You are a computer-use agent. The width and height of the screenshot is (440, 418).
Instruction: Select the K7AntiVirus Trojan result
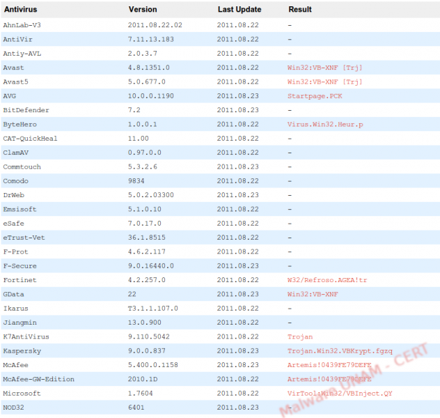[x=300, y=336]
